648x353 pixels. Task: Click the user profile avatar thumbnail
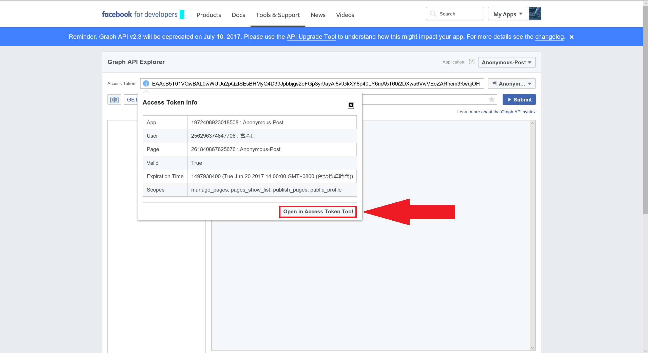pos(535,14)
